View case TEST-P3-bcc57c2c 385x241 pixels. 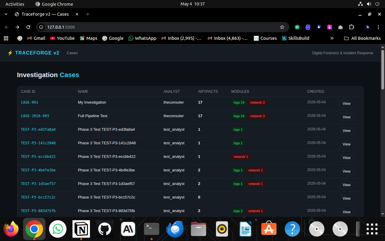(346, 199)
